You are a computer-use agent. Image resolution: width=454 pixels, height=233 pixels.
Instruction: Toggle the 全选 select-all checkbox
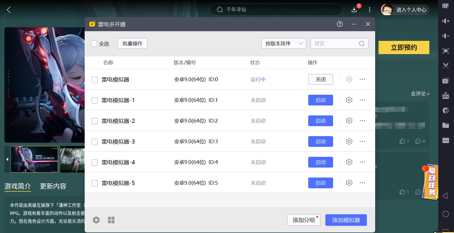(94, 44)
